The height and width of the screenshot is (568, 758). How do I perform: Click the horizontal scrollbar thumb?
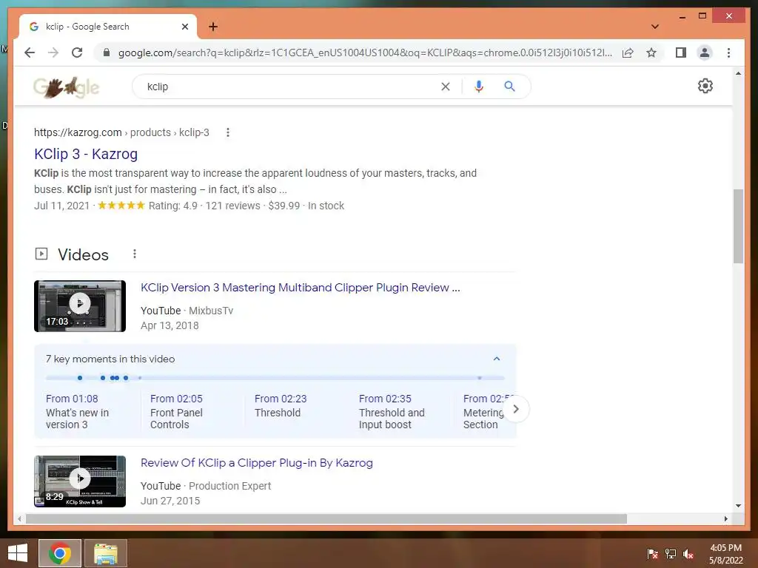pyautogui.click(x=326, y=518)
